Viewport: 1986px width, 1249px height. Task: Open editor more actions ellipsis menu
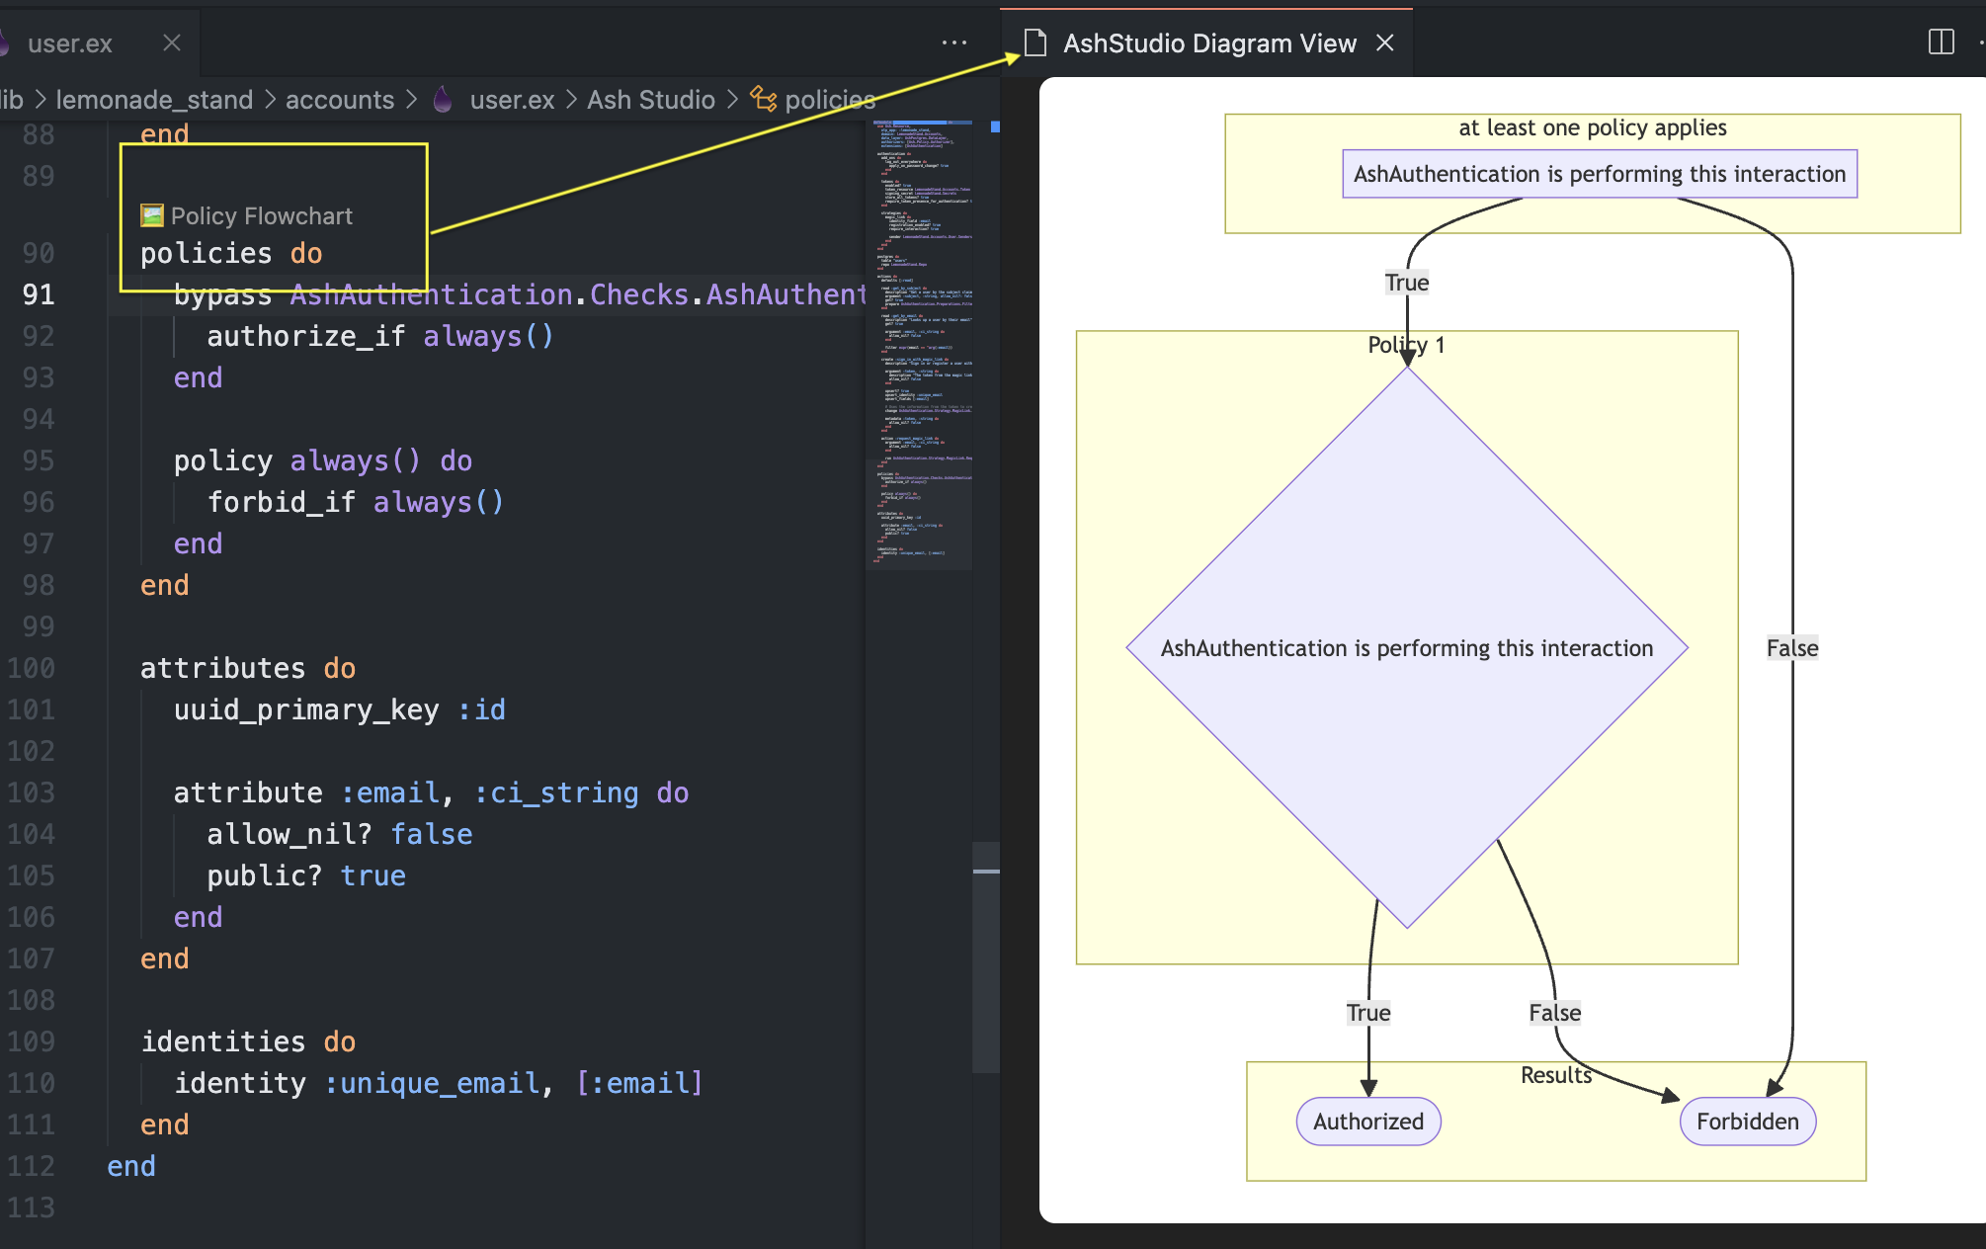tap(954, 42)
